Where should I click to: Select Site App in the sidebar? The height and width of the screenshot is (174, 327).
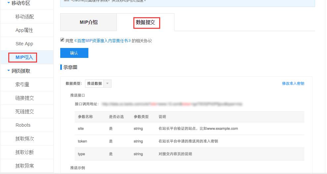24,44
